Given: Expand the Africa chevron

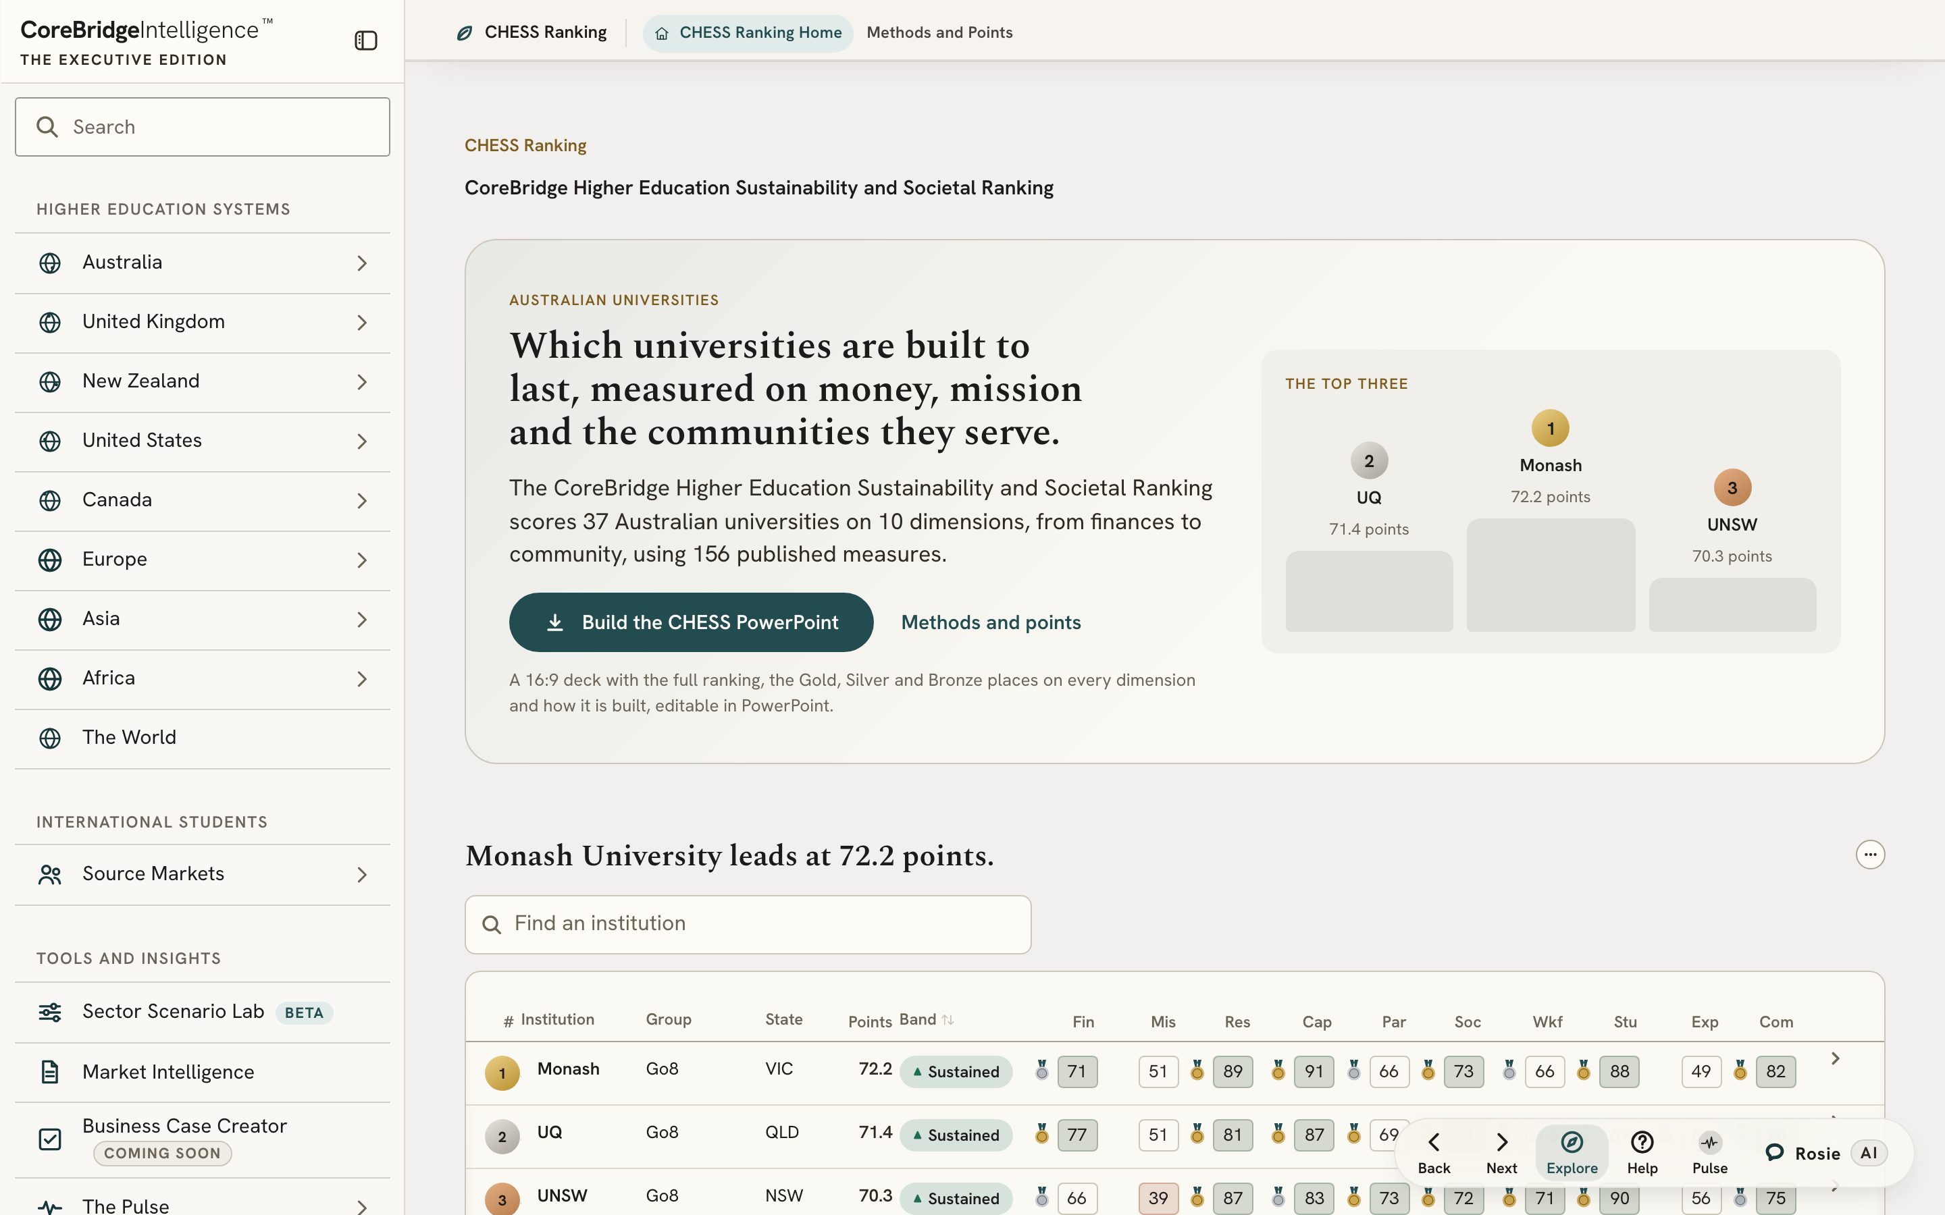Looking at the screenshot, I should [x=362, y=679].
